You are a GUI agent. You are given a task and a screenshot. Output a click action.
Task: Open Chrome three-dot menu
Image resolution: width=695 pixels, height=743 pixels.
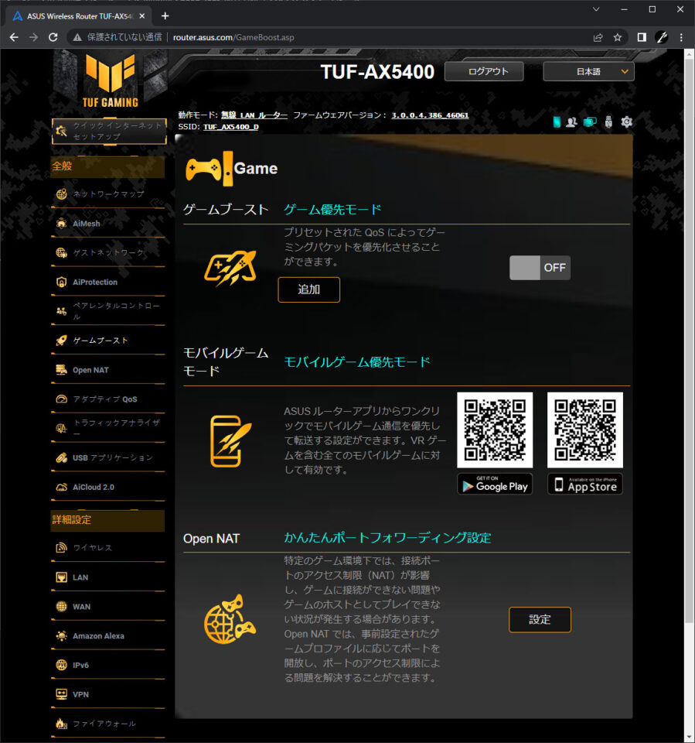click(681, 37)
